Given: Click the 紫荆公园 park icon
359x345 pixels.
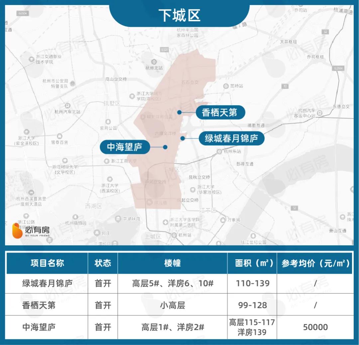Looking at the screenshot, I should tap(108, 121).
